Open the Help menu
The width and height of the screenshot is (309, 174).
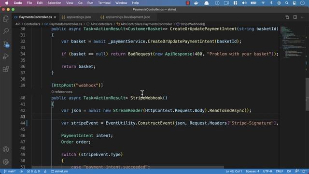pos(135,3)
